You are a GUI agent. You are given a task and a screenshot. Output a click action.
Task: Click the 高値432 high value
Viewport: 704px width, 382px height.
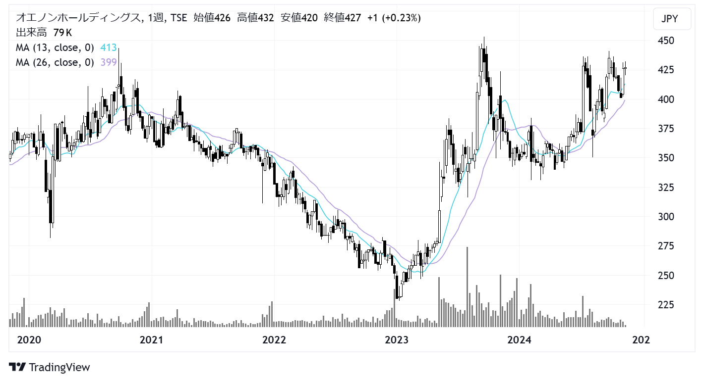255,18
